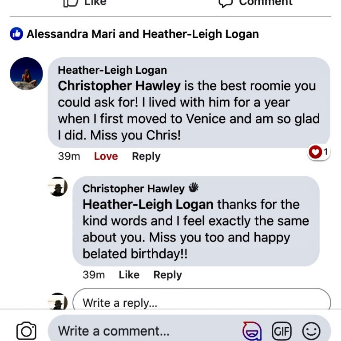
Task: Tap the blue thumbs-up reactions icon
Action: [16, 34]
